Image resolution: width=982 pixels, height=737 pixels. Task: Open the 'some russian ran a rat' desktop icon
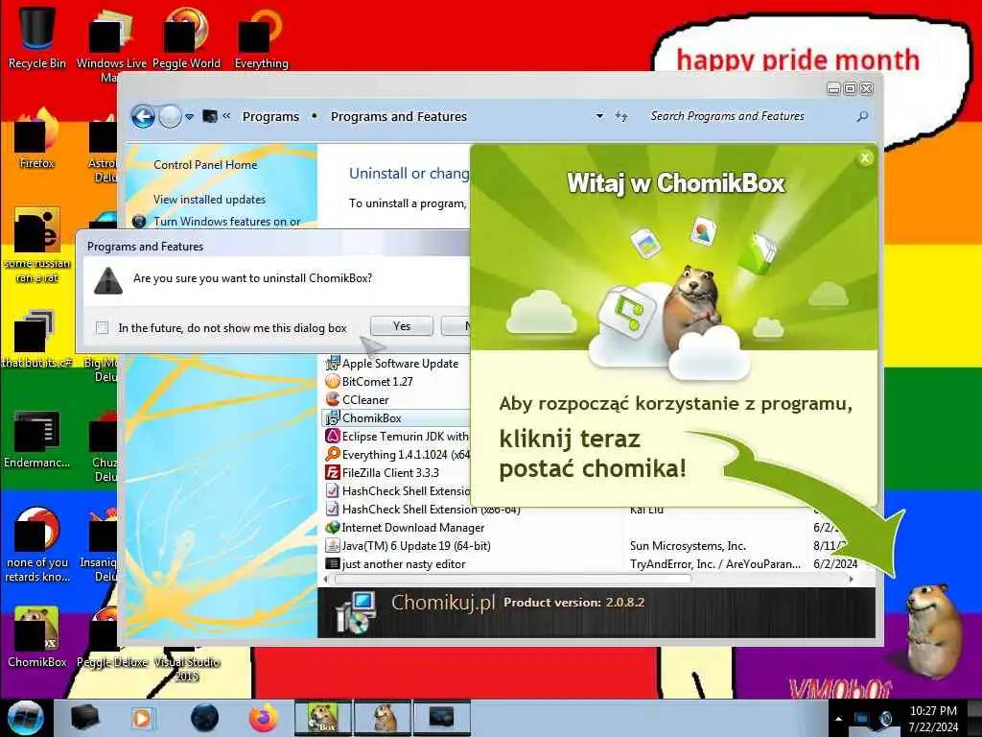point(37,245)
